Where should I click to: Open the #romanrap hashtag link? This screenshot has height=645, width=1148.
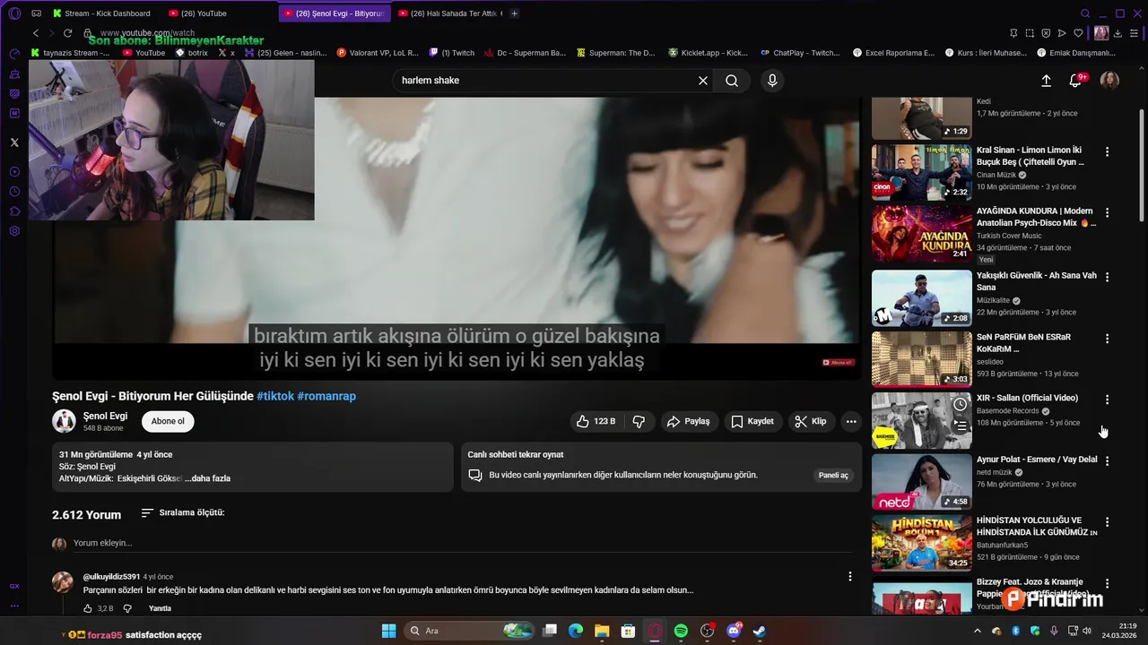point(326,396)
